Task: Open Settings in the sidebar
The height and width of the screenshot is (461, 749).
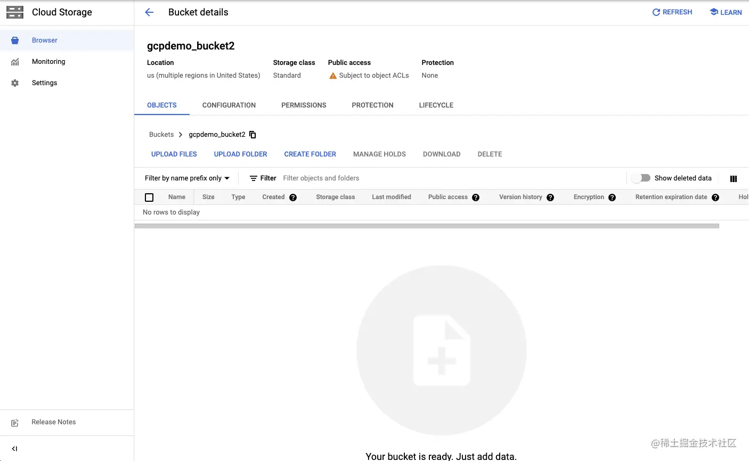Action: coord(67,83)
